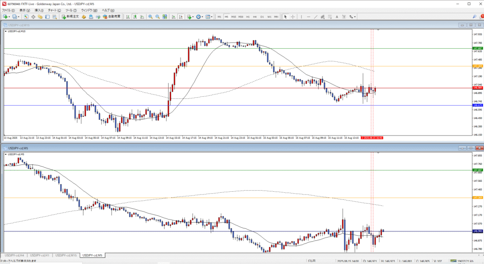This screenshot has height=264, width=484.
Task: Open the Templates icon
Action: tap(208, 17)
